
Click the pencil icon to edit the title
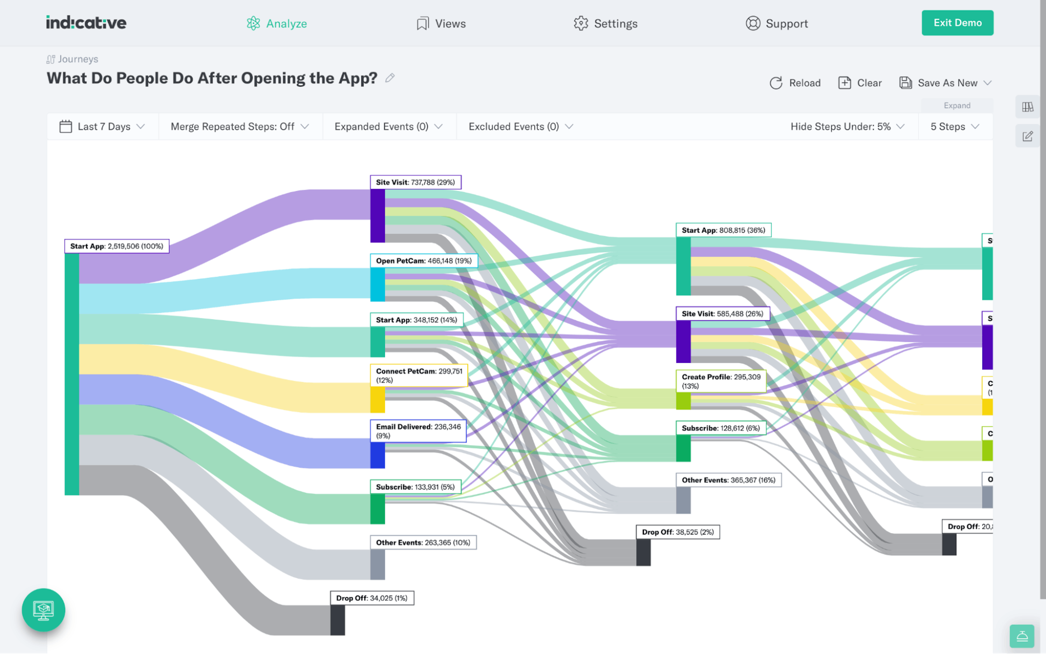pyautogui.click(x=390, y=78)
